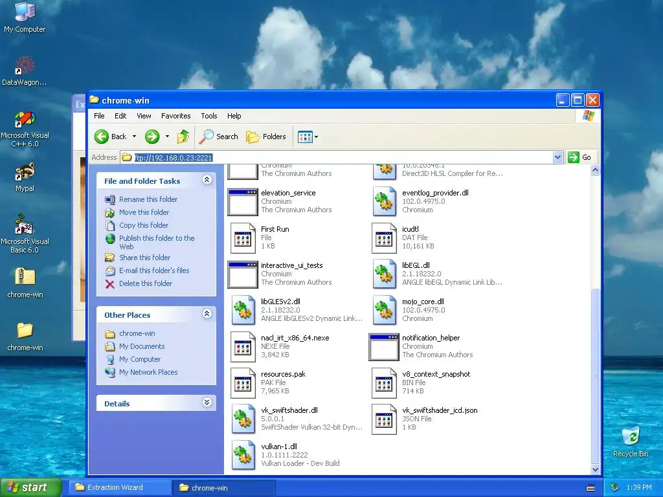Select vulkan-1.dll file
The height and width of the screenshot is (497, 663).
286,455
